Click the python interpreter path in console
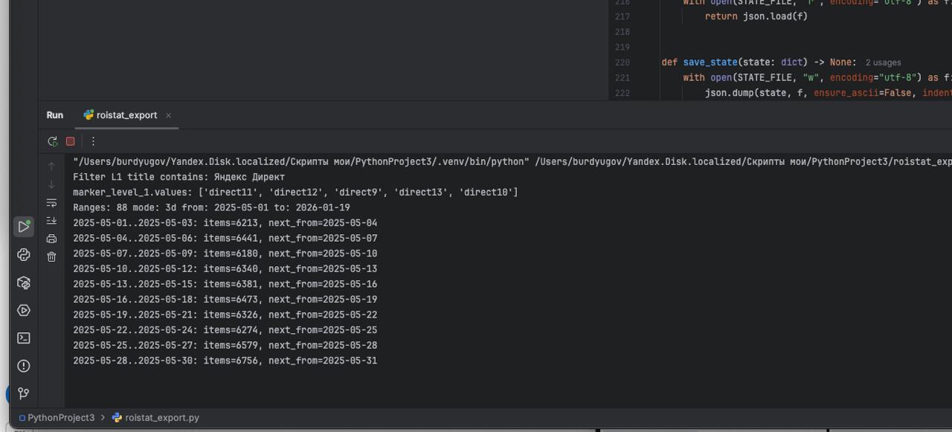Screen dimensions: 952x432 [301, 161]
